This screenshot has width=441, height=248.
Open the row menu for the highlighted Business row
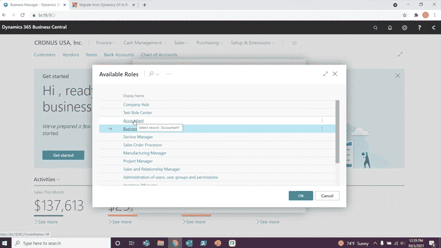[322, 128]
